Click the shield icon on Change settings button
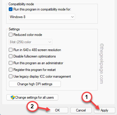The image size is (117, 115). [x=13, y=97]
